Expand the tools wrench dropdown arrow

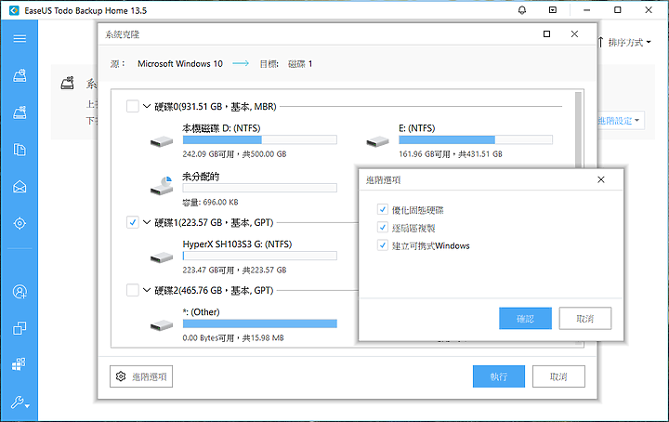pos(27,406)
